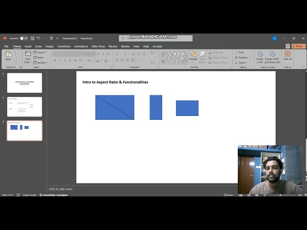The width and height of the screenshot is (307, 230).
Task: Select slide 1 thumbnail
Action: 24,83
